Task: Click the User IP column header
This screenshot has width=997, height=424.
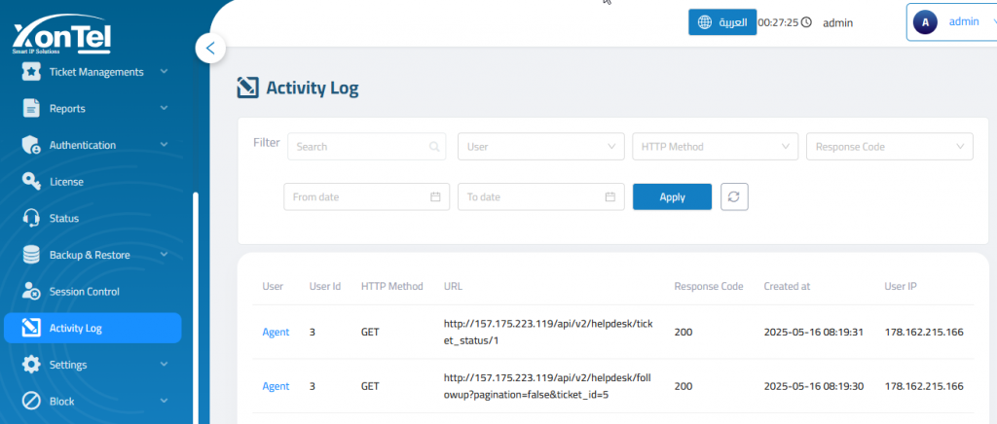Action: [901, 286]
